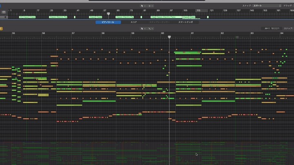
Task: Switch to the スコア tab
Action: coord(134,22)
